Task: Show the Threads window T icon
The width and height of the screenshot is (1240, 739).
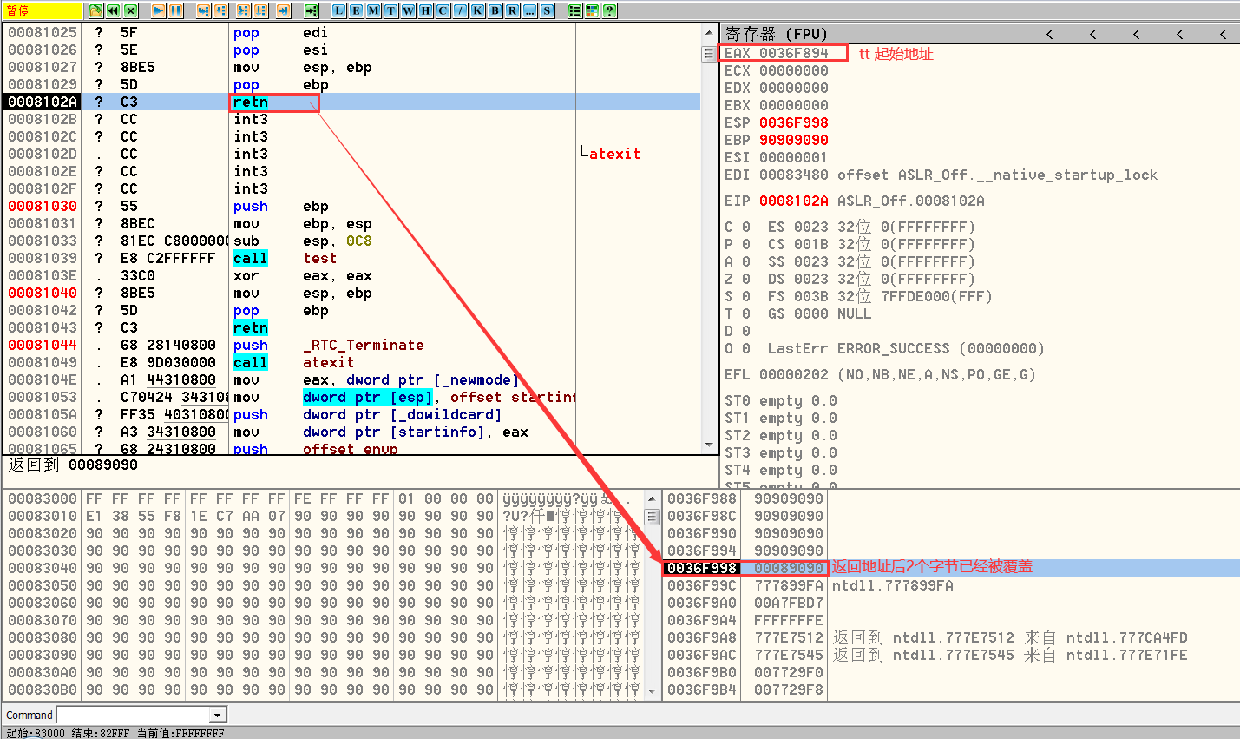Action: pos(390,10)
